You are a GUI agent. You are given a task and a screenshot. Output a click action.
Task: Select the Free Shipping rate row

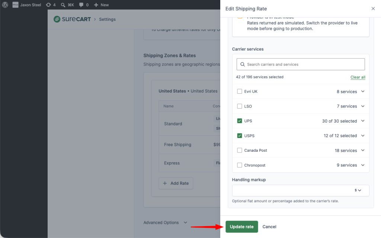tap(189, 145)
